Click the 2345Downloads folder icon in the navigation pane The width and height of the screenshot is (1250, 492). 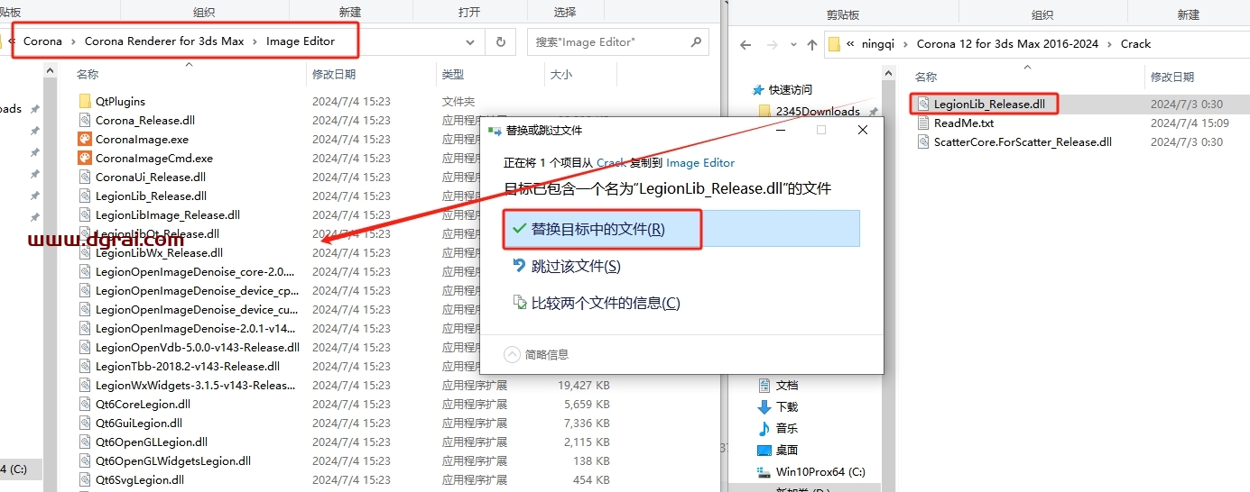[766, 112]
